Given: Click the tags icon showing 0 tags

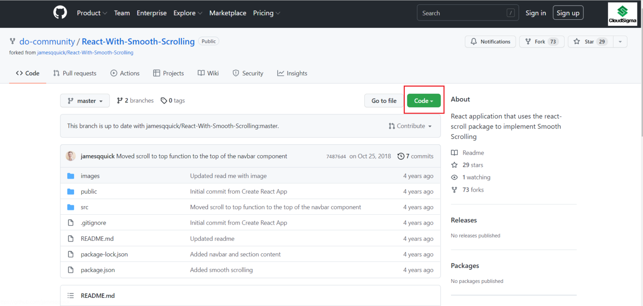Looking at the screenshot, I should click(164, 101).
